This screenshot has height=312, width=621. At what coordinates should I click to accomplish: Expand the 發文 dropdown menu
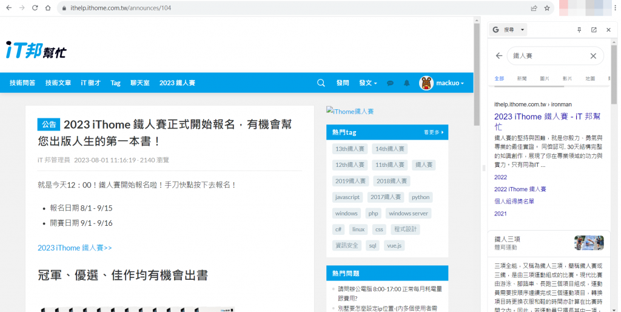click(368, 83)
